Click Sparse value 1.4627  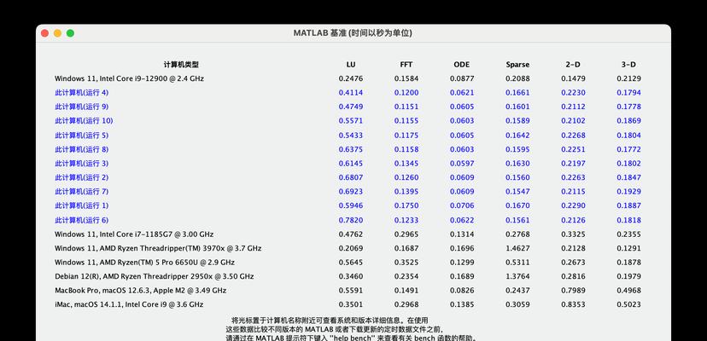517,248
